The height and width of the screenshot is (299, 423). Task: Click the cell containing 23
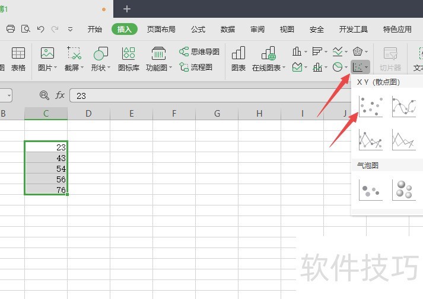(46, 147)
